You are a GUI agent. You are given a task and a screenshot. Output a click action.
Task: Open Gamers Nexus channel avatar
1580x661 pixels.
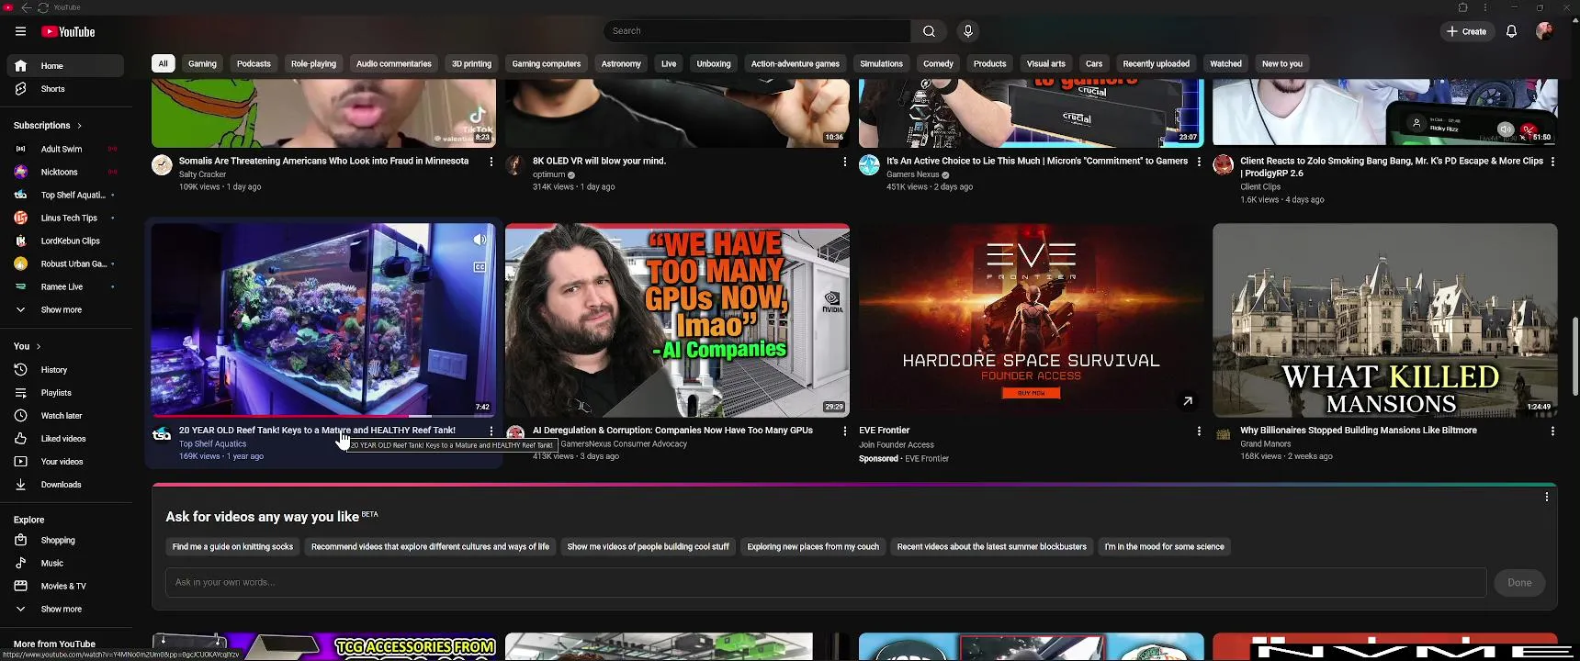[x=869, y=165]
